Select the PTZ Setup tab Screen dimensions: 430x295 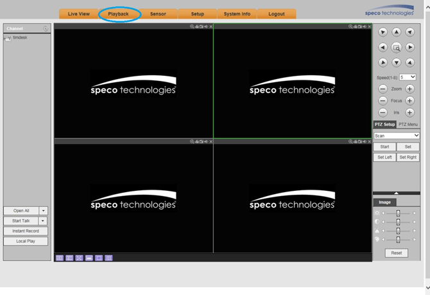click(x=384, y=125)
